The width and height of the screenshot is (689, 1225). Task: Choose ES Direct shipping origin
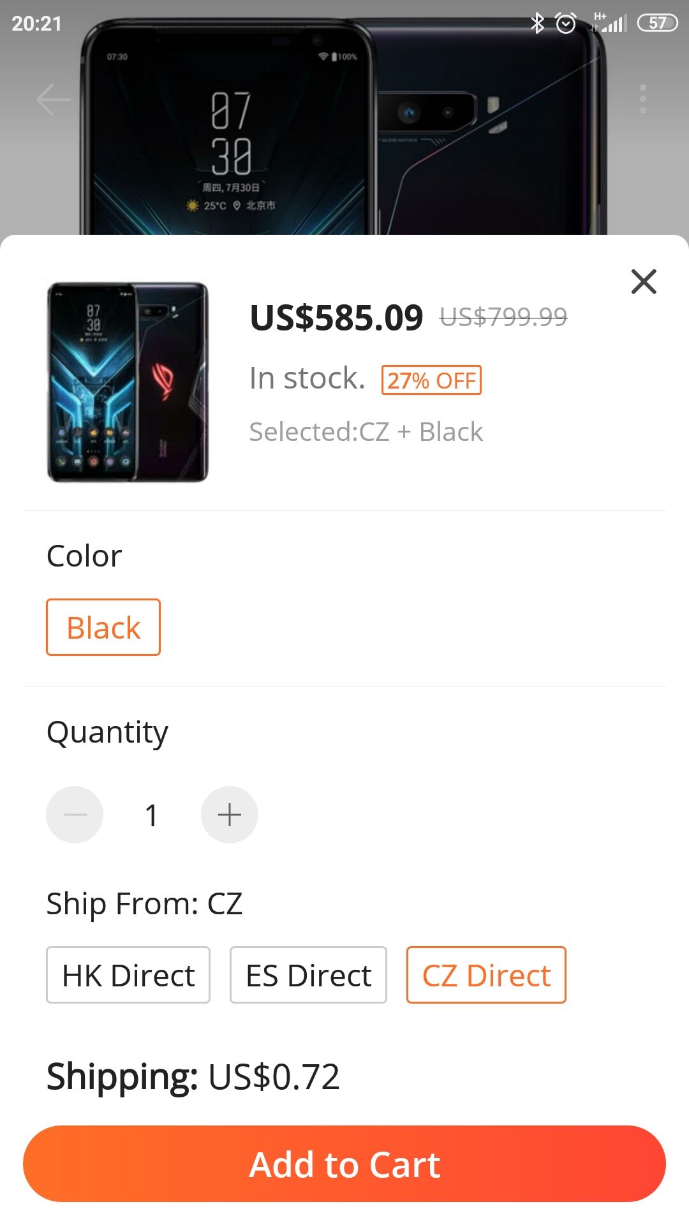coord(308,975)
